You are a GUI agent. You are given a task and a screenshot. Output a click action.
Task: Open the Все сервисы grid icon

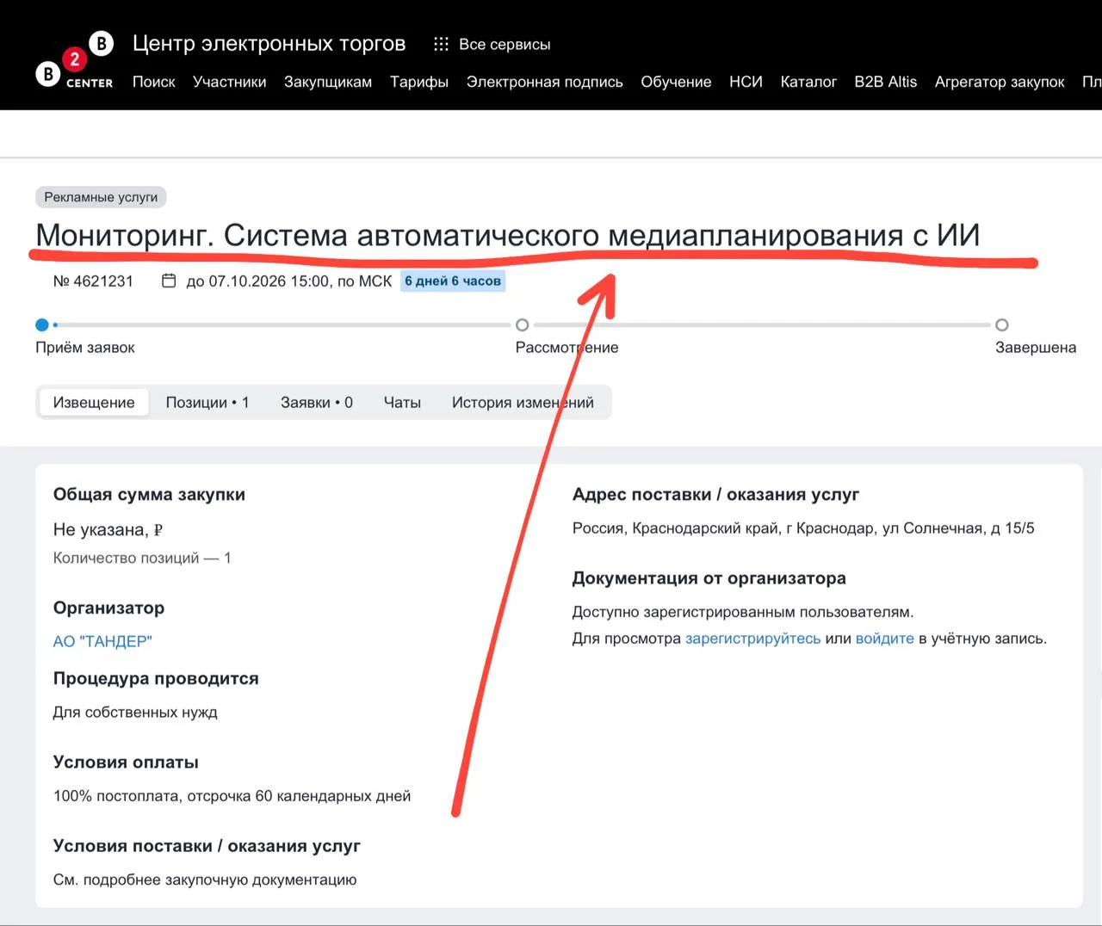pyautogui.click(x=441, y=44)
